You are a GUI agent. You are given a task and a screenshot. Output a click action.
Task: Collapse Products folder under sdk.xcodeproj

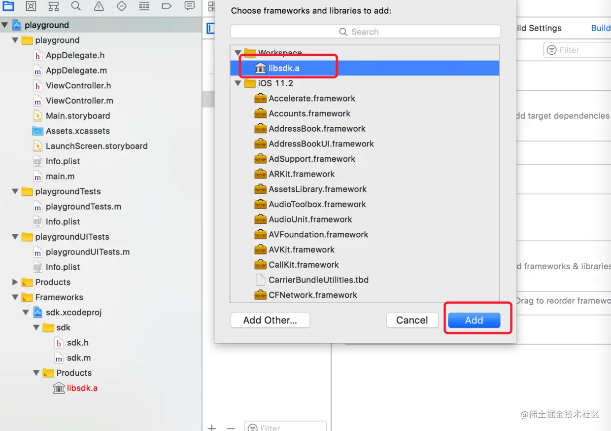pyautogui.click(x=36, y=373)
